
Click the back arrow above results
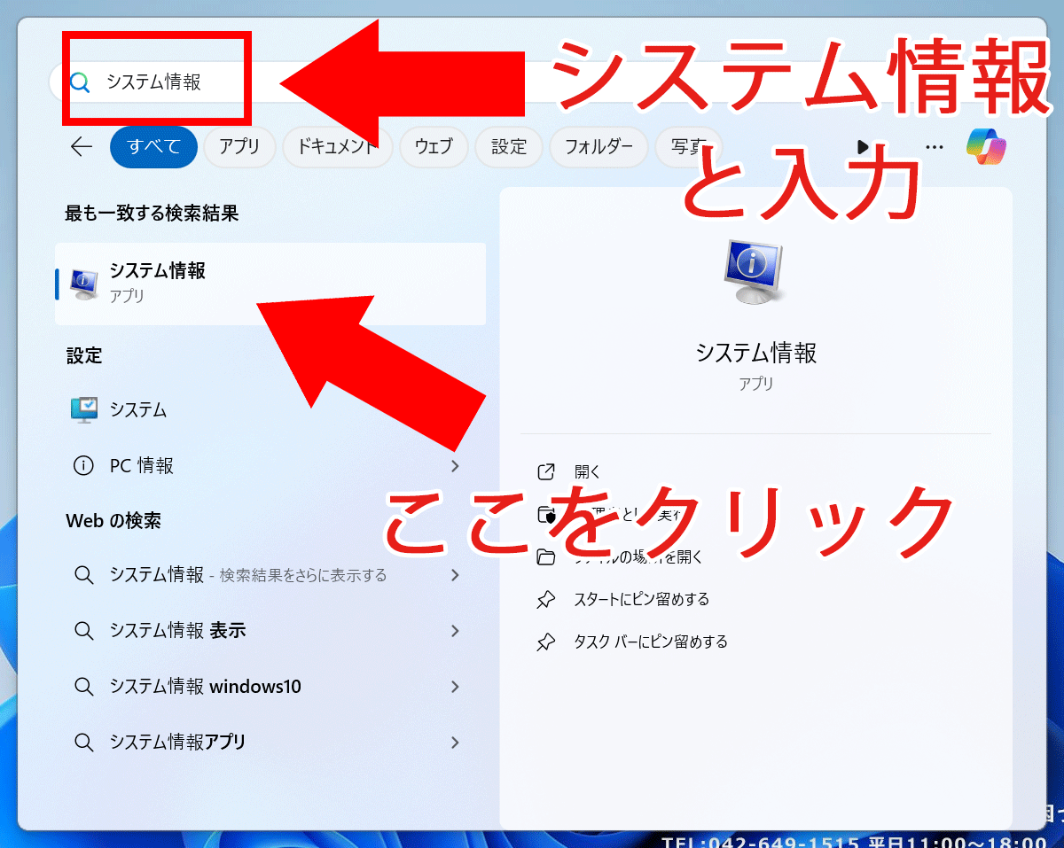pos(81,147)
